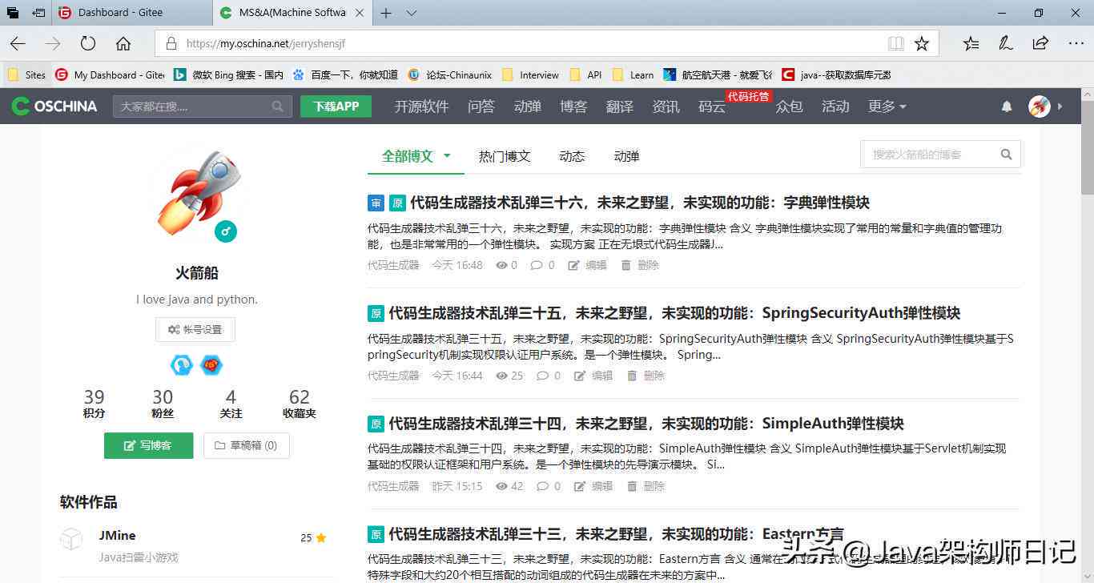Viewport: 1094px width, 583px height.
Task: Open the 百度一下 bookmark
Action: (x=345, y=74)
